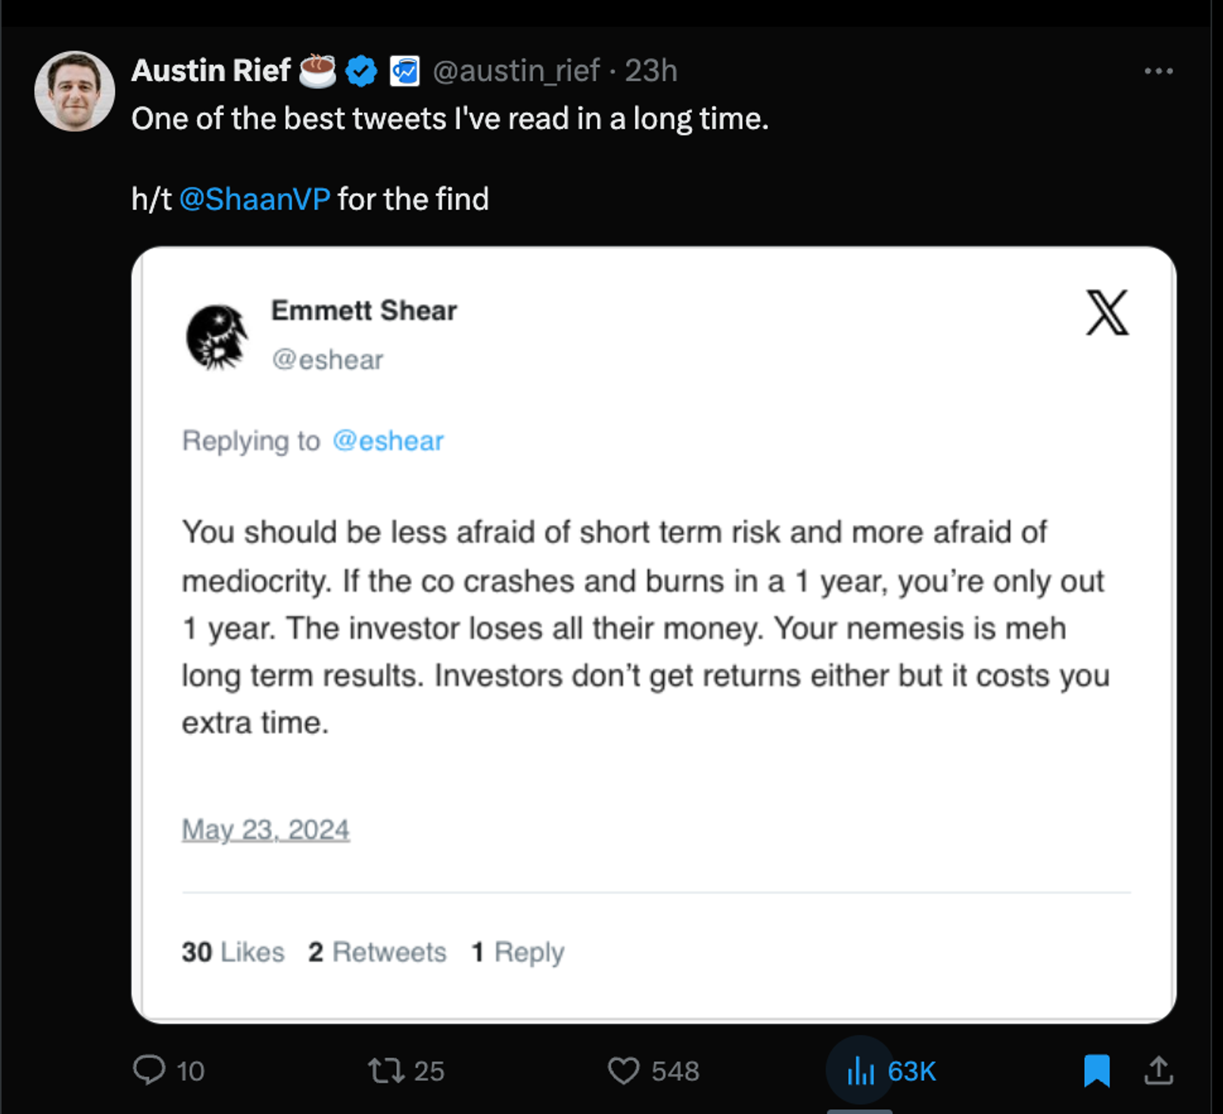Screen dimensions: 1223x1114
Task: Click the blue @eshear replying-to mention
Action: (388, 441)
